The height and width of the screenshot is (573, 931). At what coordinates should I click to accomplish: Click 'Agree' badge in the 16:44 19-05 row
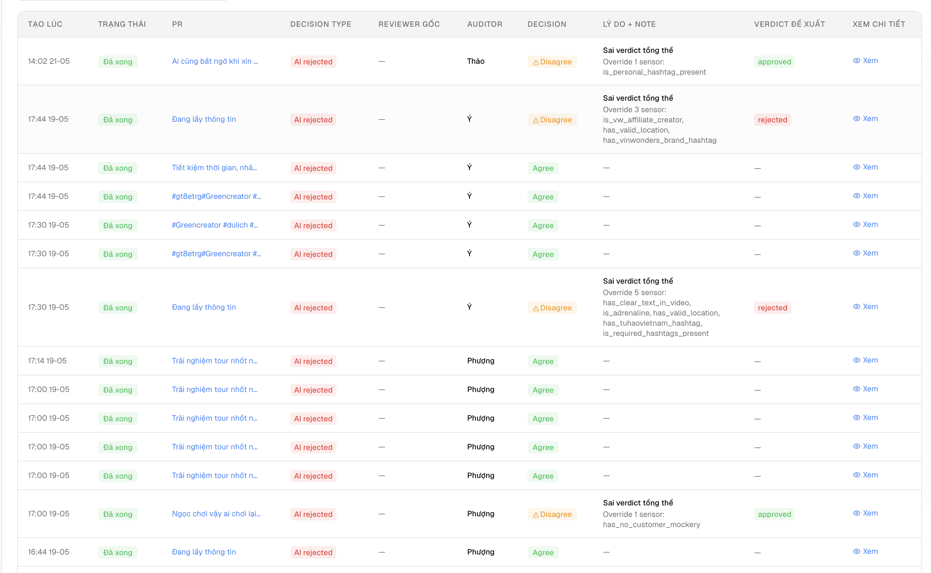click(543, 553)
